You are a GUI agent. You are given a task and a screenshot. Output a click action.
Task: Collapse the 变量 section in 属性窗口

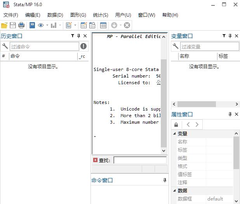coord(174,133)
